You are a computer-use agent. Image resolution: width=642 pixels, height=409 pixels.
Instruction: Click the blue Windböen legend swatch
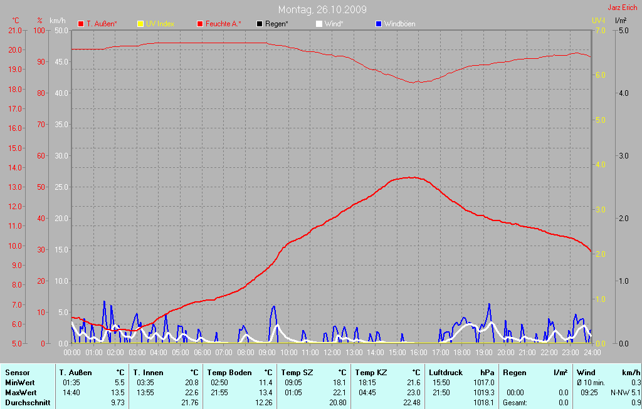tap(378, 24)
